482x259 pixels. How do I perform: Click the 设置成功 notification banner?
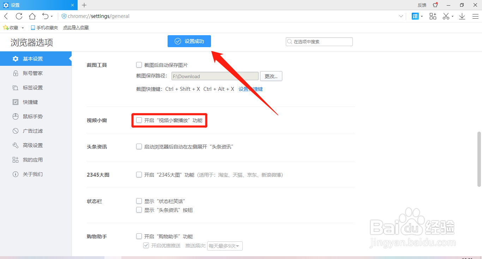(189, 41)
